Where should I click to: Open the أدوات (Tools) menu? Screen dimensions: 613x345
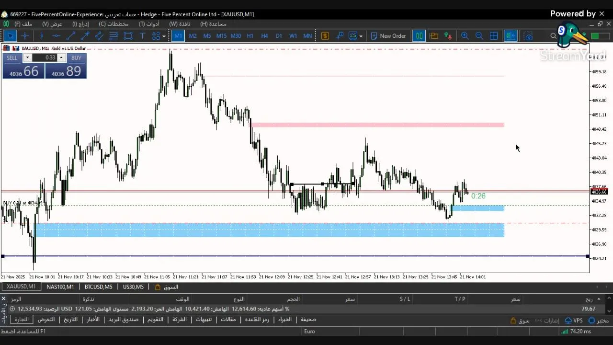tap(149, 23)
